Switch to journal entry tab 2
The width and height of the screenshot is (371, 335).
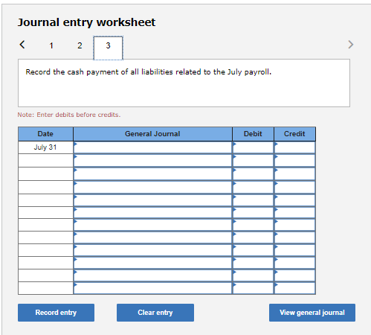(x=80, y=45)
